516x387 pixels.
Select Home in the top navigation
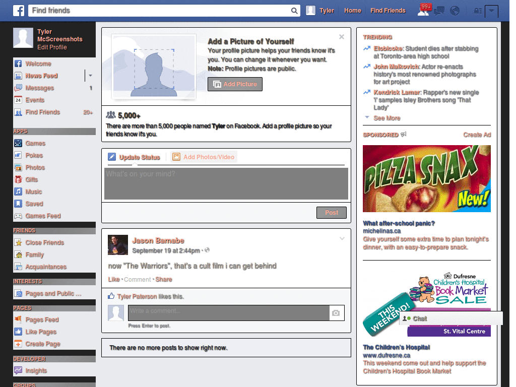(352, 11)
